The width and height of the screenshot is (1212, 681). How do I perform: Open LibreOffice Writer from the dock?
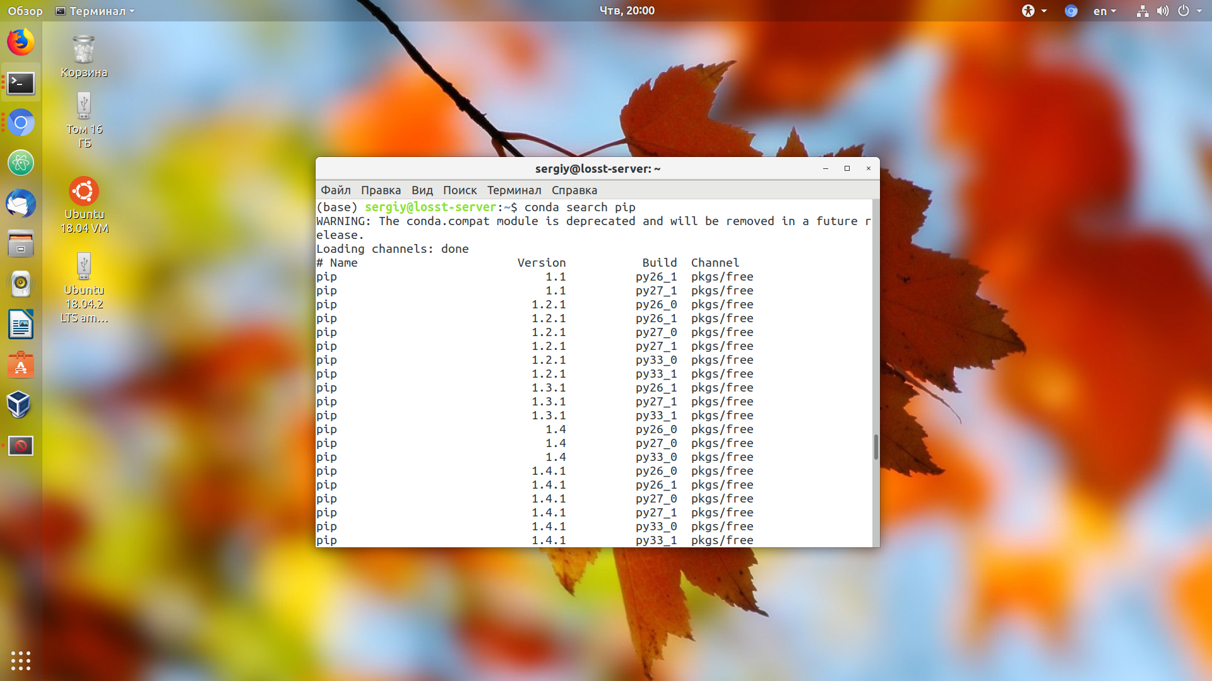21,325
